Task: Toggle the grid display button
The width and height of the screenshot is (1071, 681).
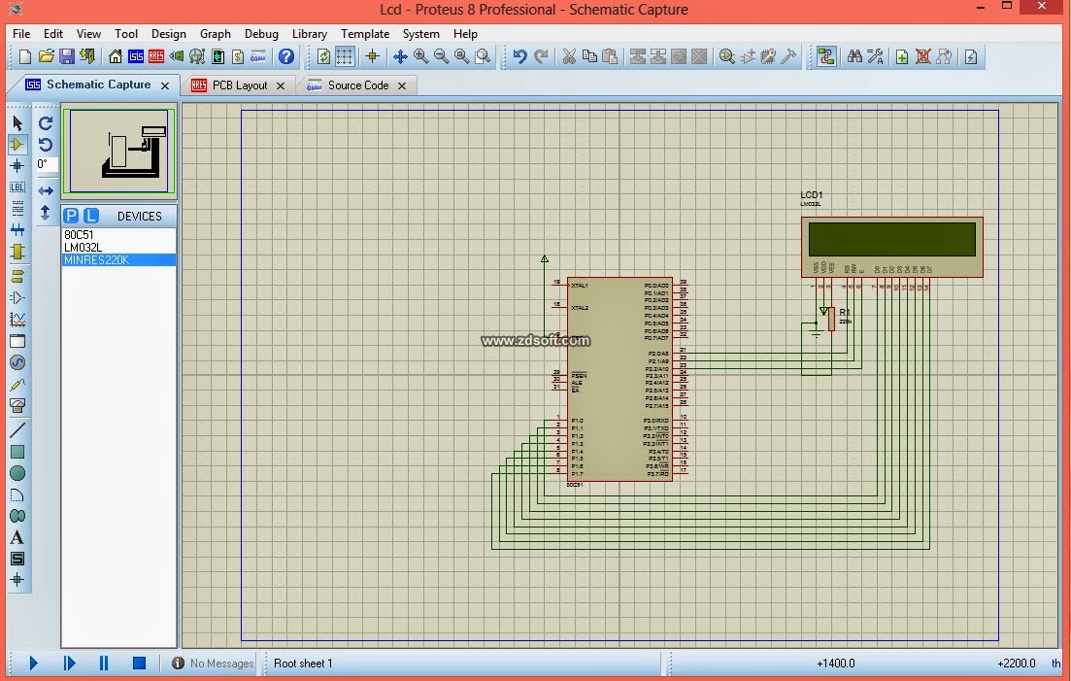Action: (x=345, y=57)
